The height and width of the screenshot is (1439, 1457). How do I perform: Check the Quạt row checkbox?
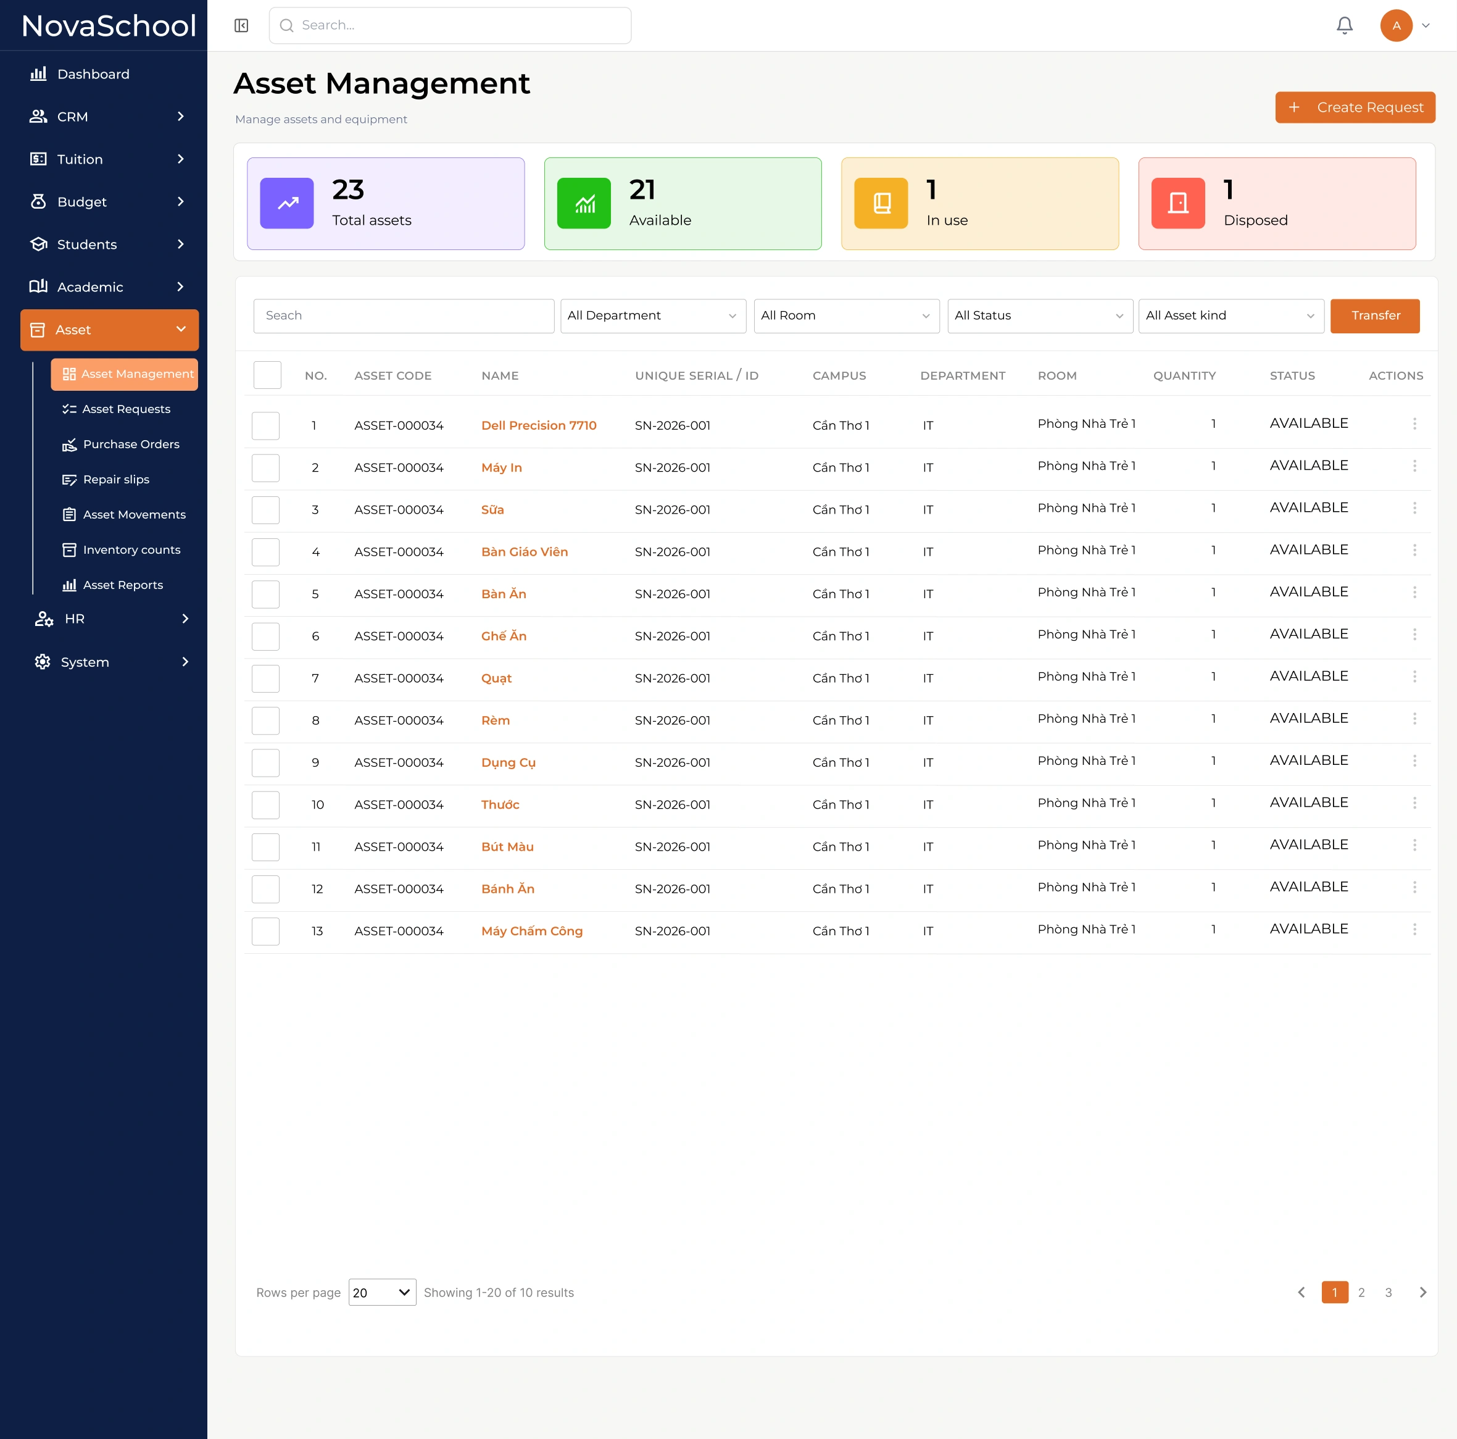point(265,678)
